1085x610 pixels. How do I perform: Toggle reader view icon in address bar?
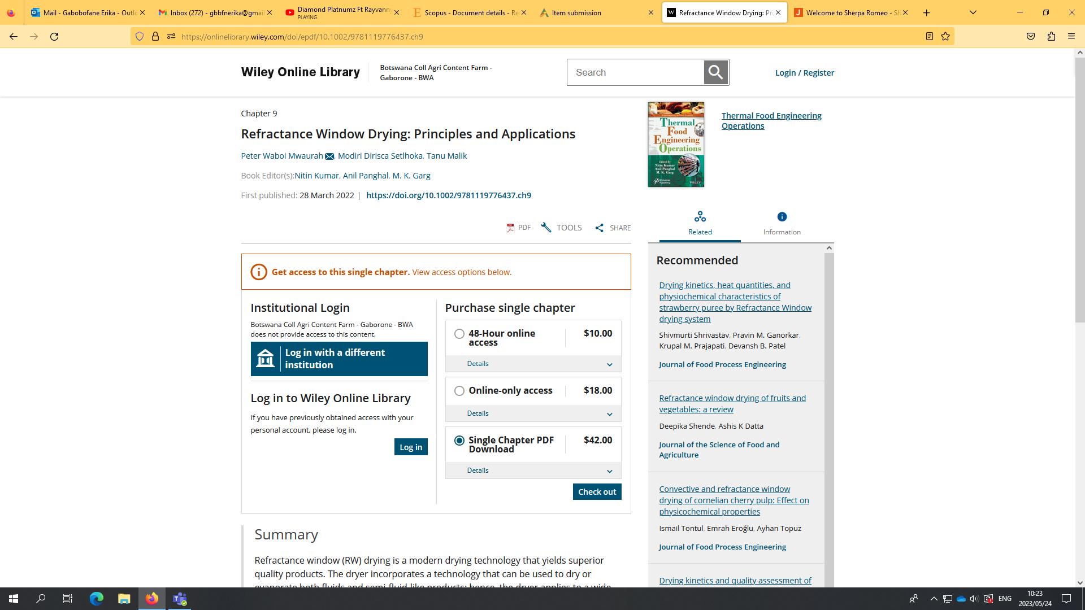point(930,36)
